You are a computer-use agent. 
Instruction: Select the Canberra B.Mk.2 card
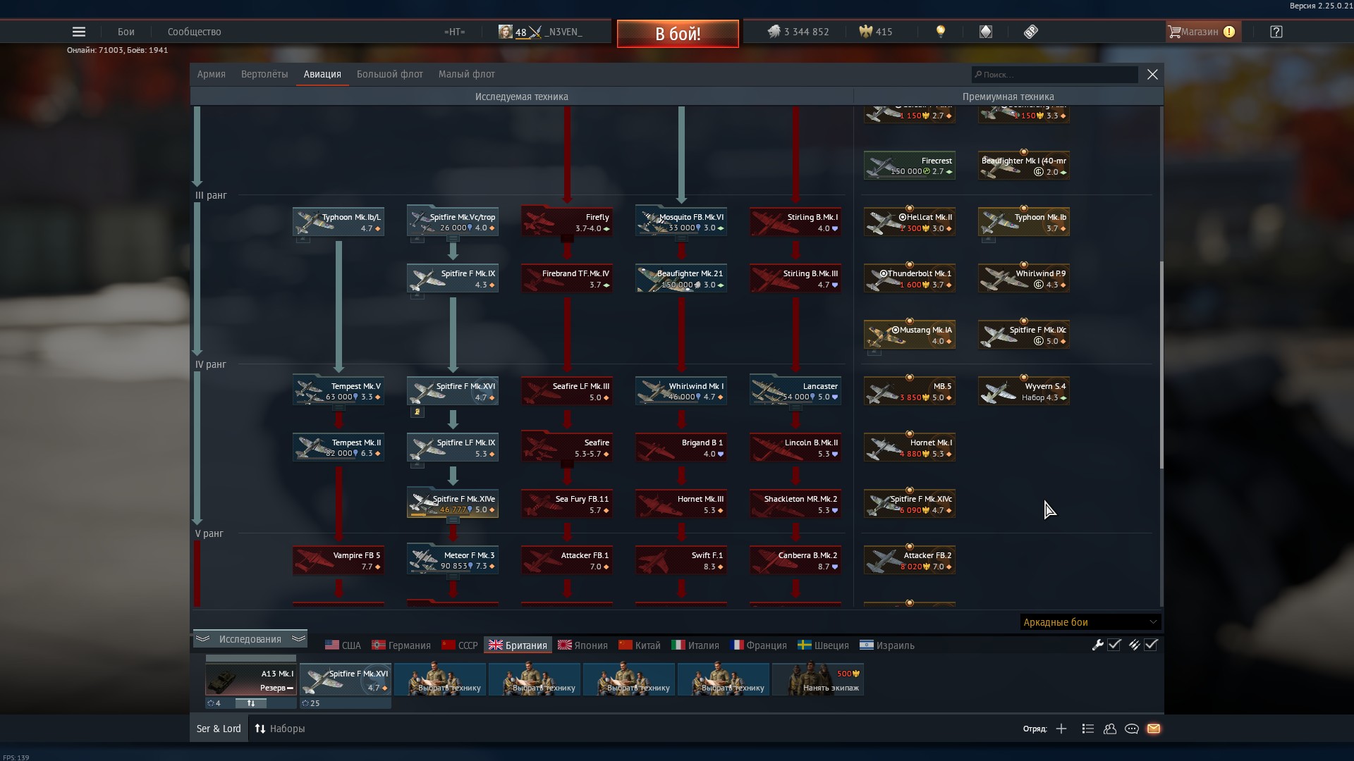coord(795,560)
